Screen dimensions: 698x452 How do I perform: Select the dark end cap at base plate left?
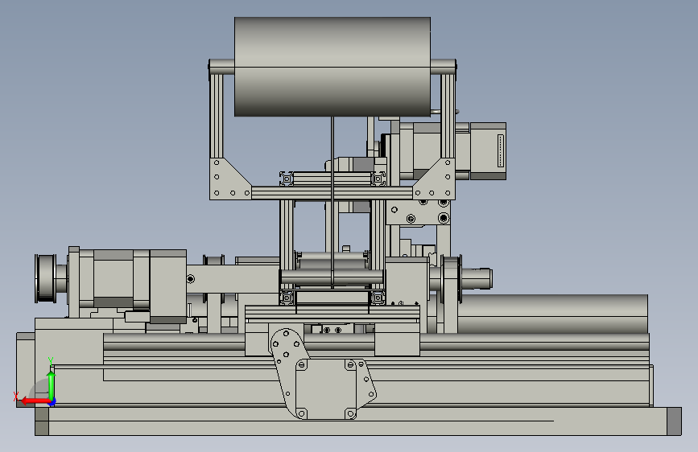pyautogui.click(x=42, y=421)
